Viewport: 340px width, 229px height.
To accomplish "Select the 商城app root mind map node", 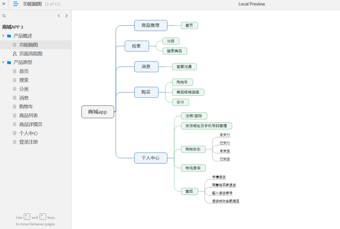I will pos(98,112).
